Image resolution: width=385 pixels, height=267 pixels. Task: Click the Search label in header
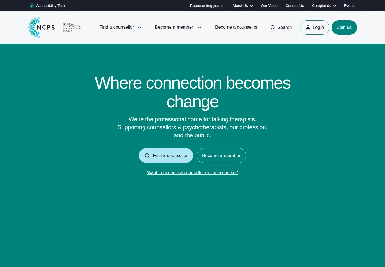pos(284,28)
